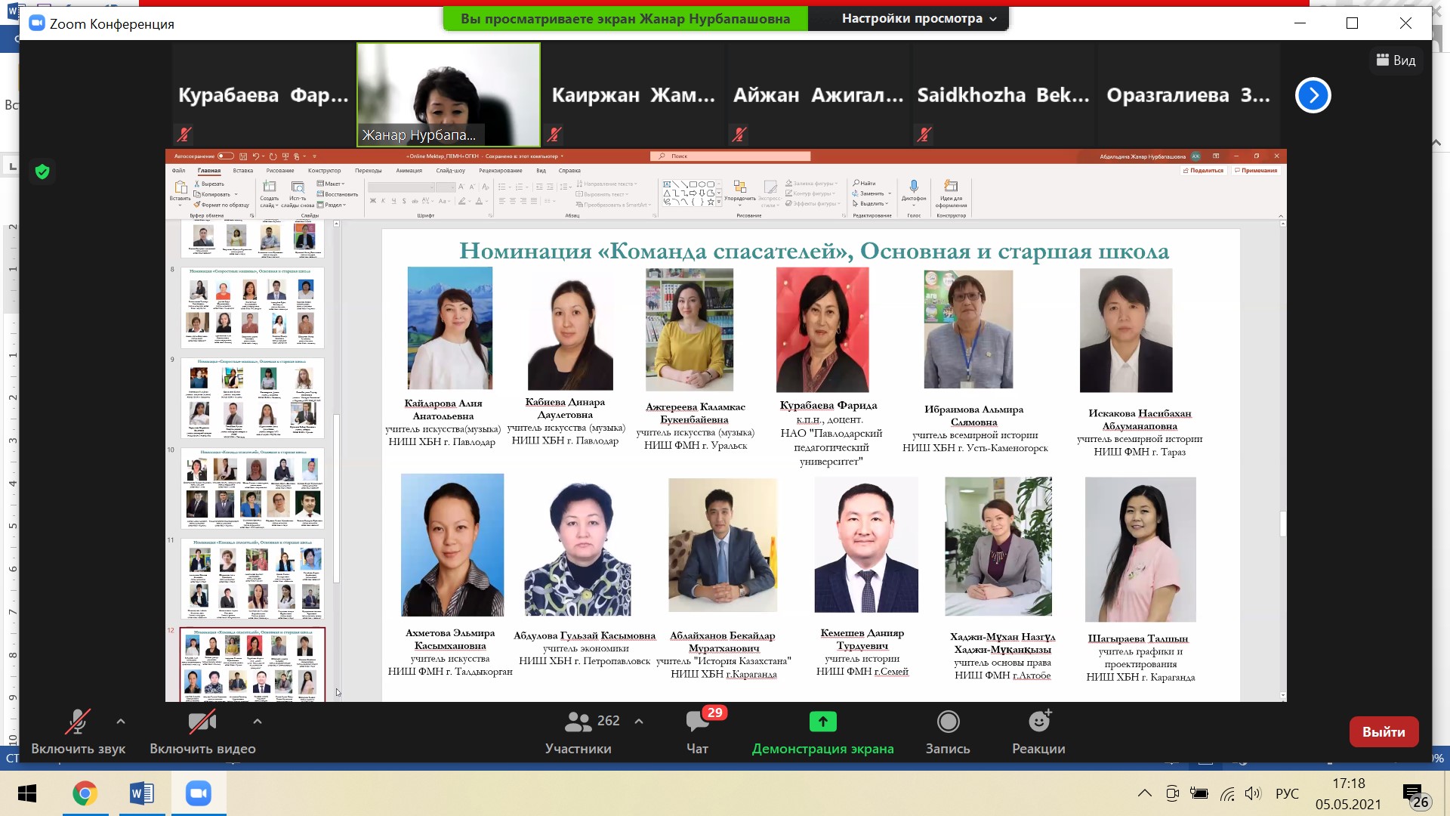Toggle Автосохранение switch in PowerPoint
This screenshot has width=1450, height=816.
225,156
